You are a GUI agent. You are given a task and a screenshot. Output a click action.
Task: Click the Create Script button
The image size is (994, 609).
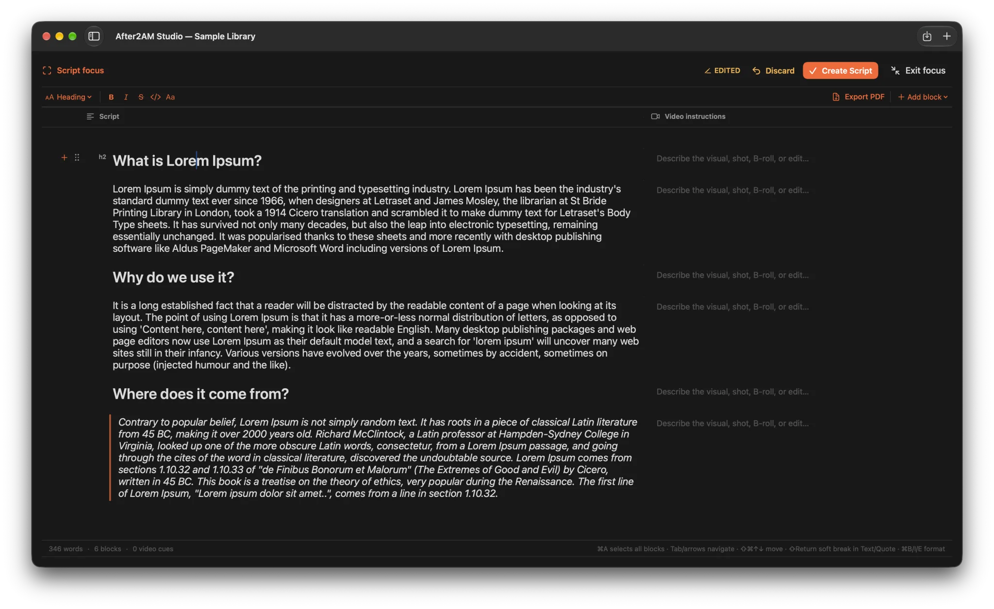840,70
